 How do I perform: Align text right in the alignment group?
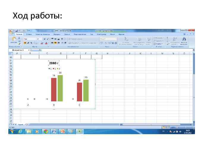point(59,43)
